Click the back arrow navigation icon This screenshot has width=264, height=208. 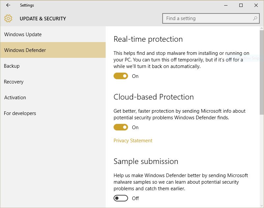[x=8, y=5]
